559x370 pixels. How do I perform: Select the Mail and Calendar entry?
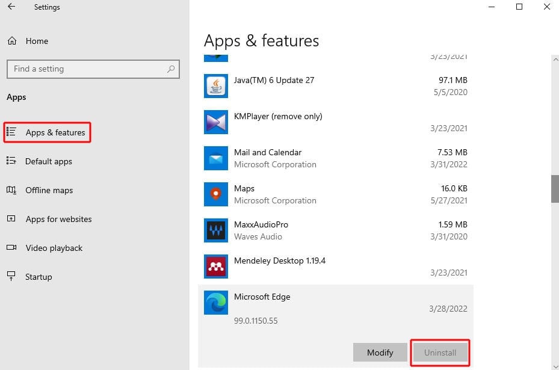point(336,158)
